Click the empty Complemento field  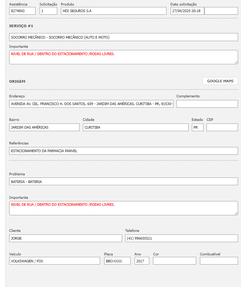click(x=207, y=104)
